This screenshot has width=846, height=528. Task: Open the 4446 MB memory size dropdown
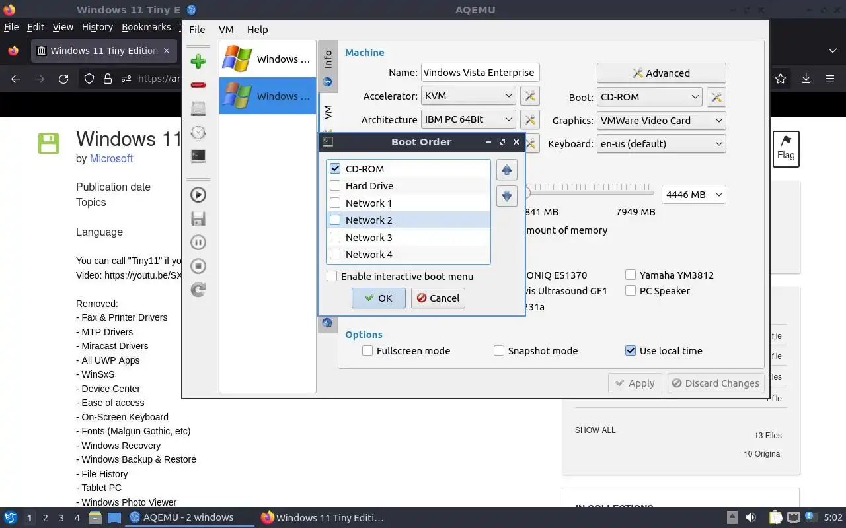coord(693,195)
